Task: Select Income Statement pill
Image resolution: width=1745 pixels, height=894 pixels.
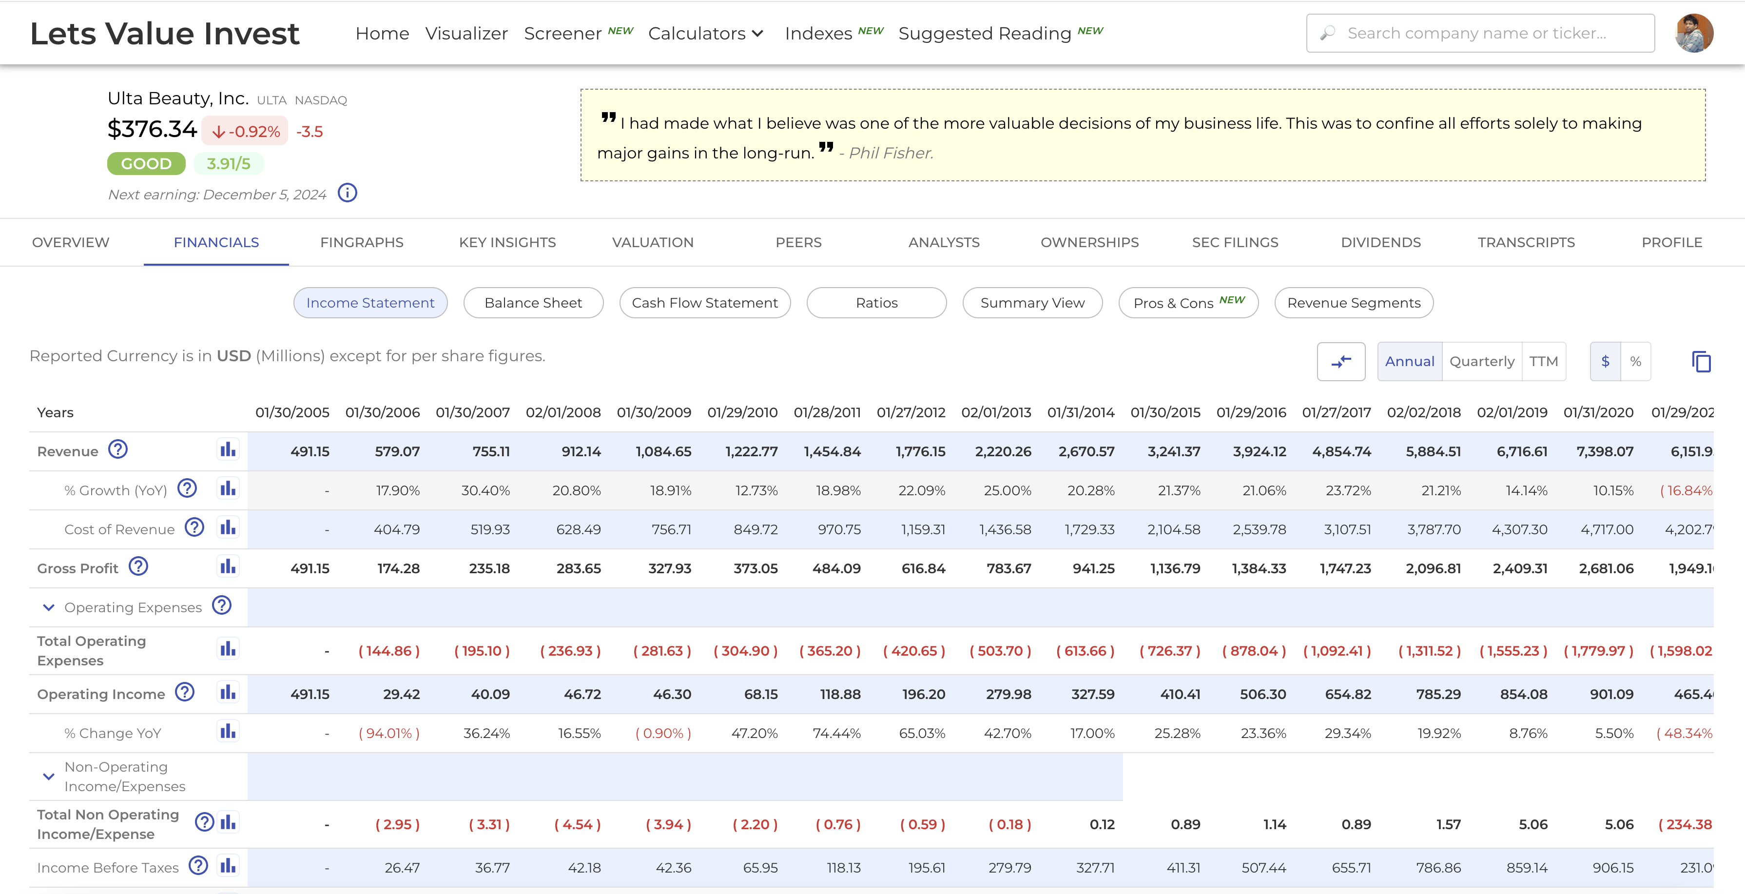Action: click(x=370, y=303)
